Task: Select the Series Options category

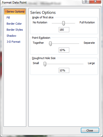Action: [15, 12]
